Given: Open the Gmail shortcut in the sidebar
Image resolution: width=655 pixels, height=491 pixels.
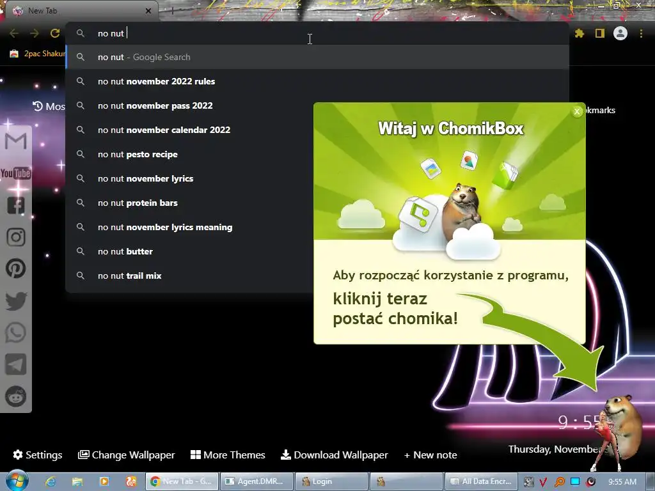Looking at the screenshot, I should tap(16, 141).
